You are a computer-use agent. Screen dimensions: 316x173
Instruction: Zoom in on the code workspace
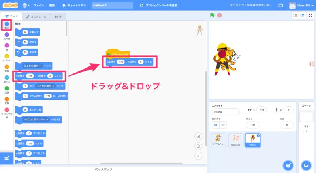tap(199, 136)
